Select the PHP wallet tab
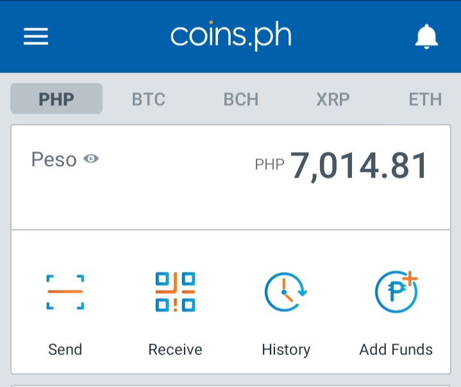The height and width of the screenshot is (387, 461). pyautogui.click(x=56, y=99)
